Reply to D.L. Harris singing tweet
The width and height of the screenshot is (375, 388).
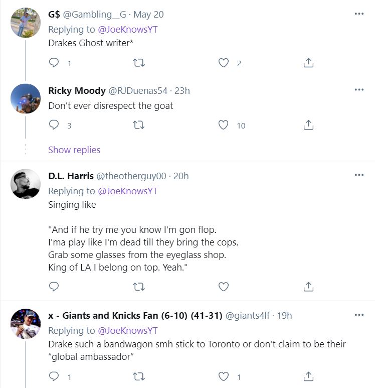[54, 287]
